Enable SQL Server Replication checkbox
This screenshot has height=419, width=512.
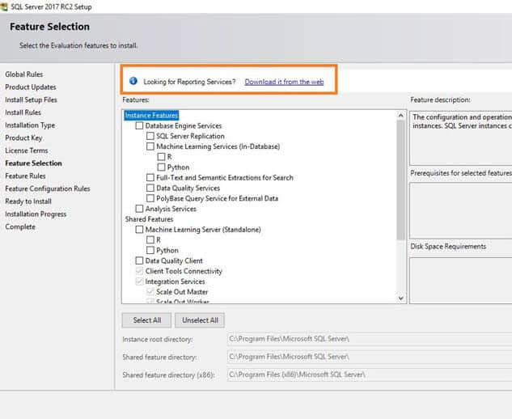tap(150, 136)
